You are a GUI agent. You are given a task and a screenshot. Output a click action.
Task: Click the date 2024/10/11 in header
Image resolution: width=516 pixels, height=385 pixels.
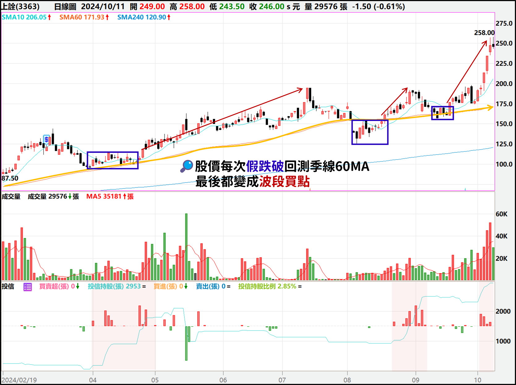pos(103,6)
